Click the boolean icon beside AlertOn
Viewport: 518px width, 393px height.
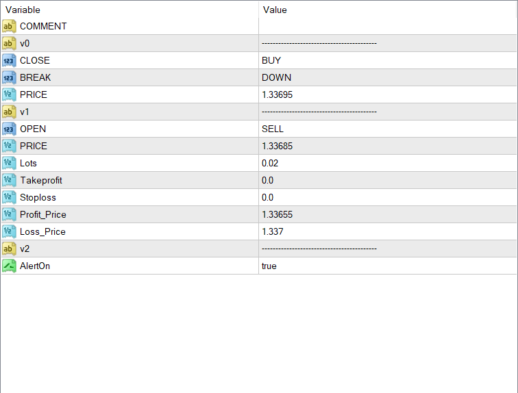(9, 266)
